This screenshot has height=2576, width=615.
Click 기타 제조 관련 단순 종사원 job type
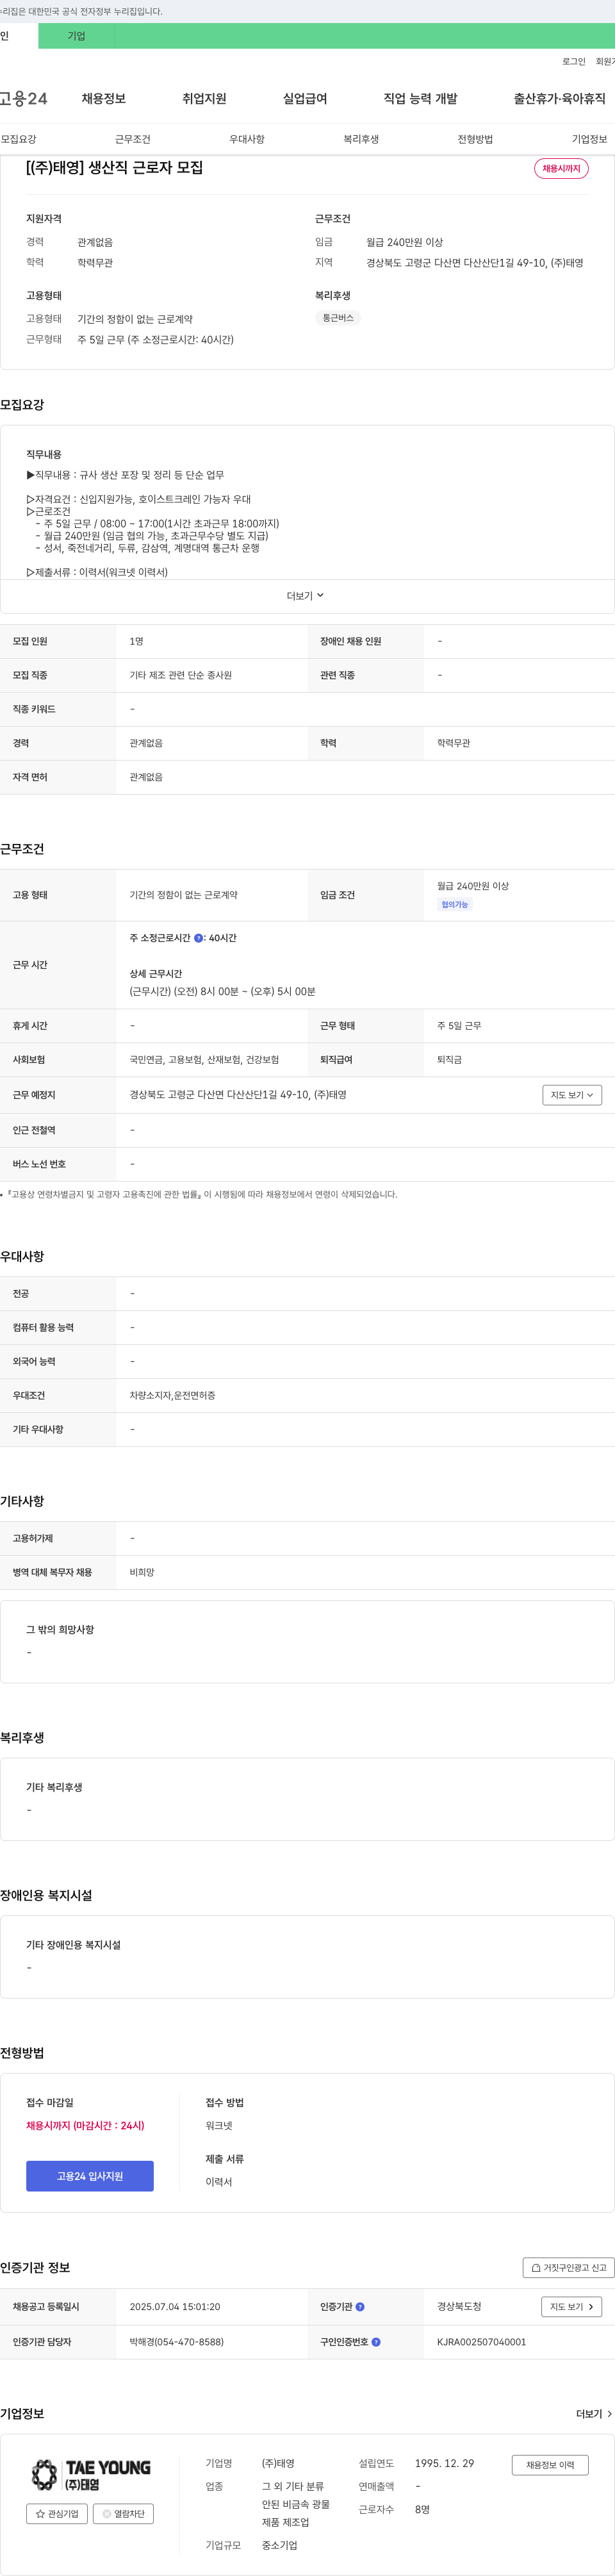pyautogui.click(x=180, y=675)
